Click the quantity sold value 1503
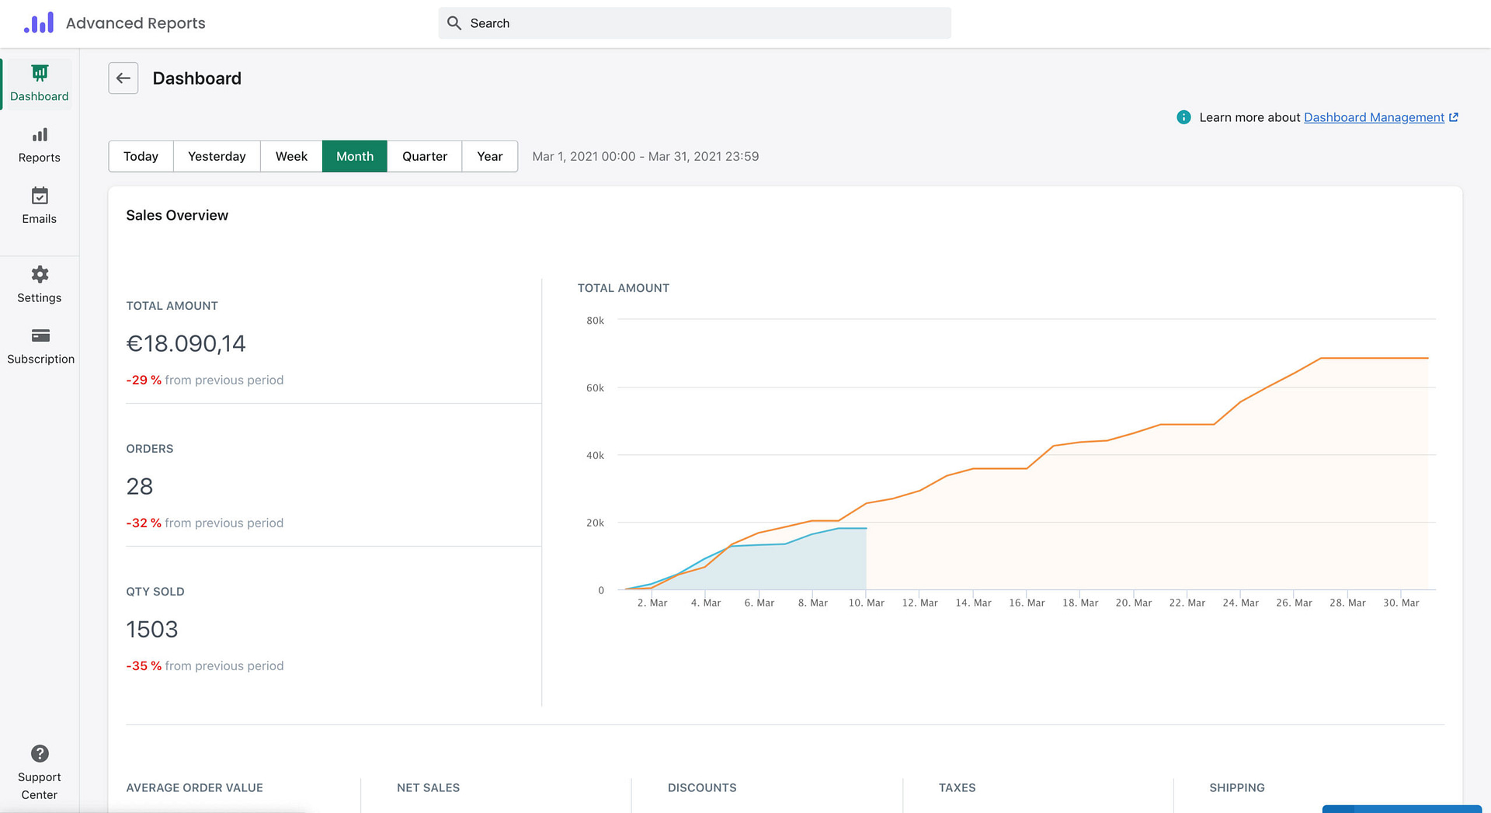1491x813 pixels. pos(152,629)
